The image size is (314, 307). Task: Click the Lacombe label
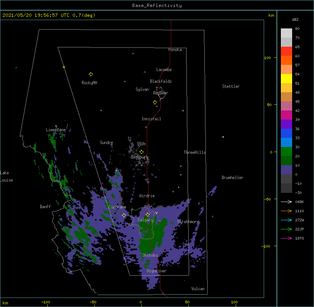pyautogui.click(x=164, y=70)
